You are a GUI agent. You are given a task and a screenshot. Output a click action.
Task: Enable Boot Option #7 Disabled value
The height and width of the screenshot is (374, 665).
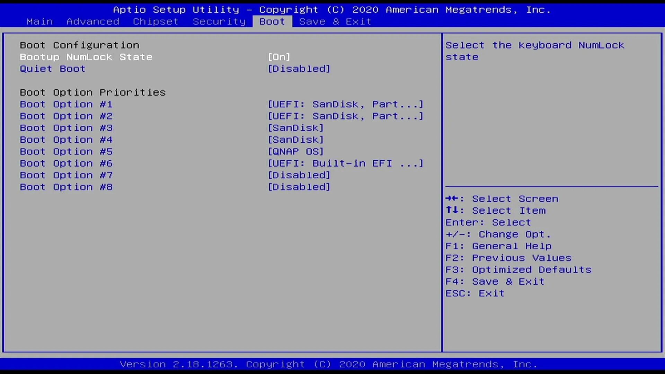pos(299,175)
